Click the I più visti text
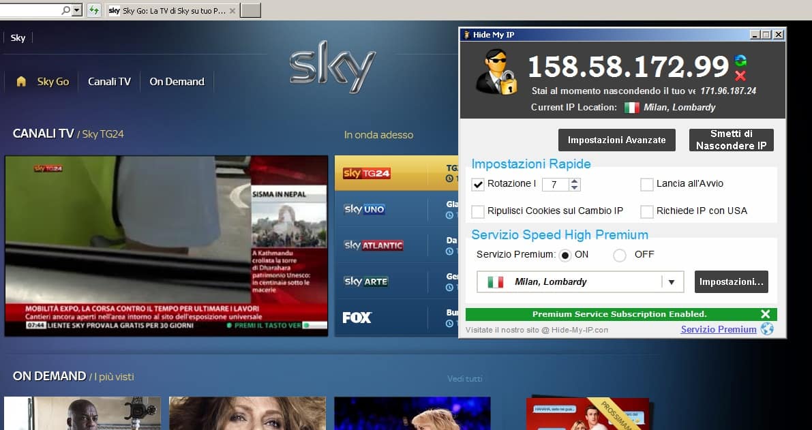812x430 pixels. coord(114,377)
